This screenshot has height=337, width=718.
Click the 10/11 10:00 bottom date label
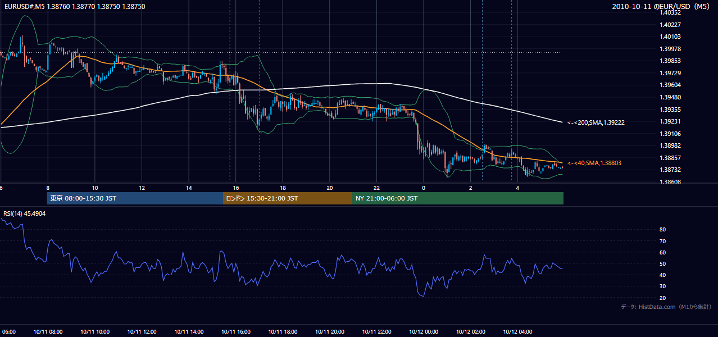[95, 331]
